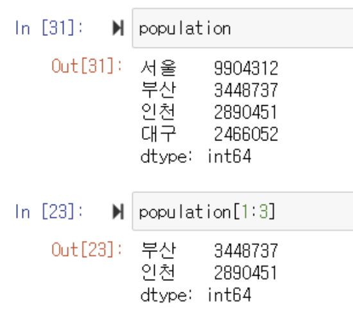The height and width of the screenshot is (311, 353).
Task: Click value 9904312 in output
Action: 246,68
